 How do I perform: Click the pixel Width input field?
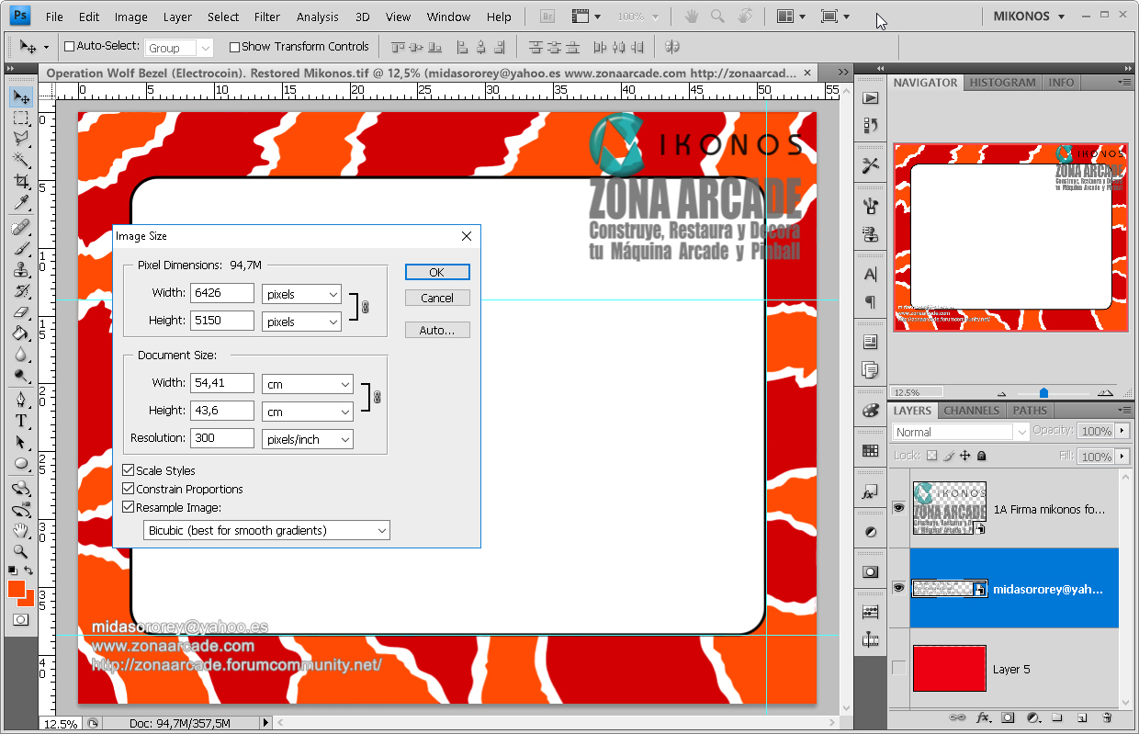[x=221, y=293]
